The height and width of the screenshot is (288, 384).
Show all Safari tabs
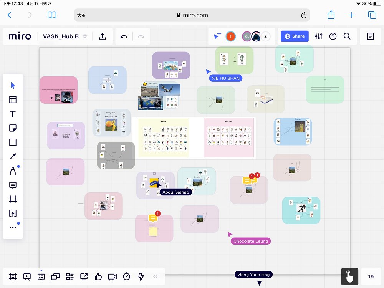click(x=372, y=15)
